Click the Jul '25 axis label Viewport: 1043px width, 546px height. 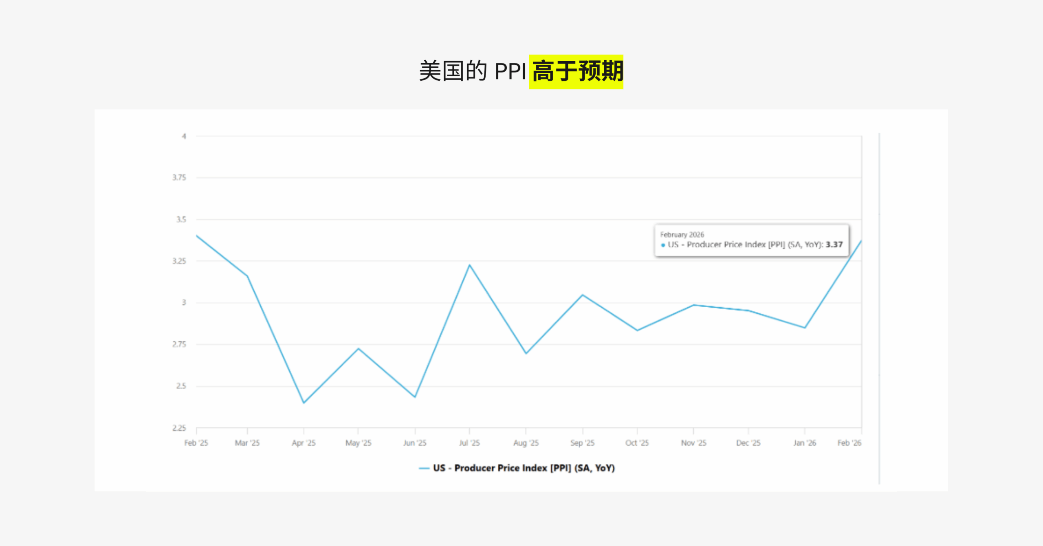click(x=469, y=443)
